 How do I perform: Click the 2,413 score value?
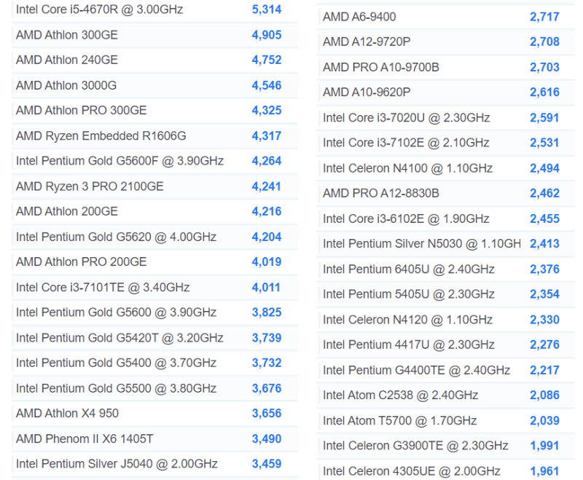click(x=544, y=244)
